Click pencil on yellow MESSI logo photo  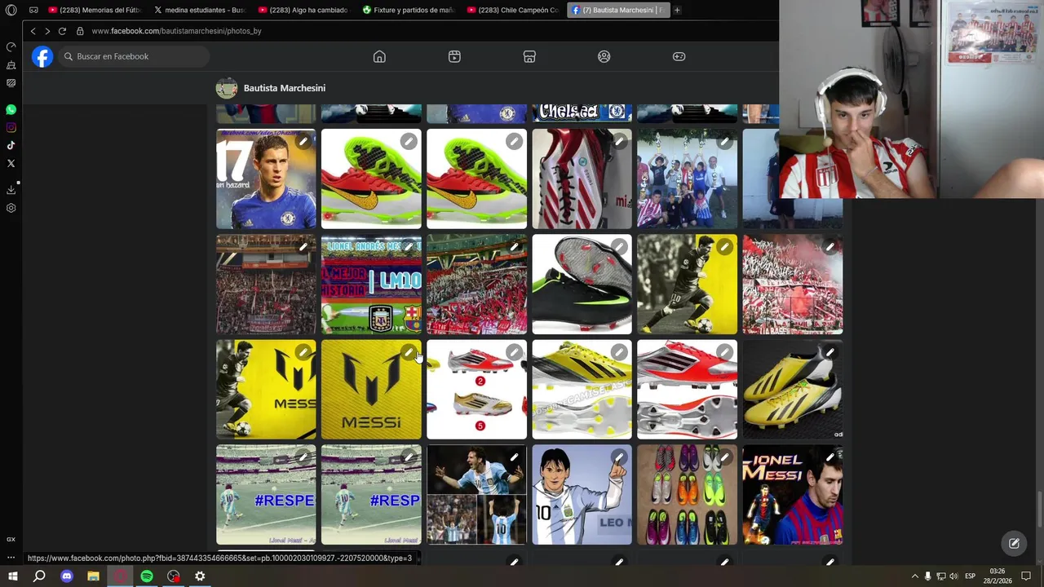coord(409,352)
